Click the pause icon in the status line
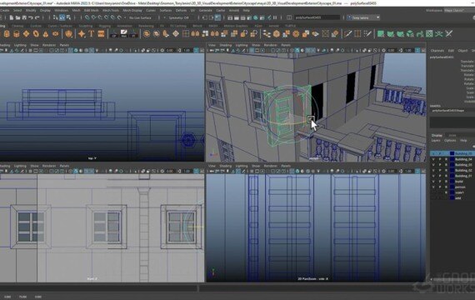The height and width of the screenshot is (300, 475). tap(275, 17)
